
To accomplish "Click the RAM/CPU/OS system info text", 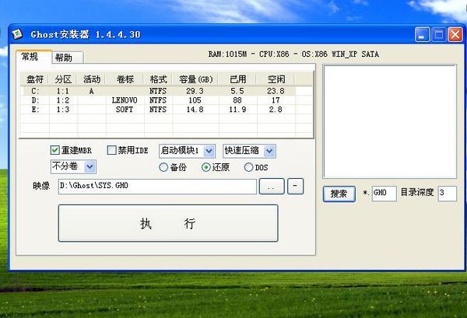I will click(x=293, y=54).
